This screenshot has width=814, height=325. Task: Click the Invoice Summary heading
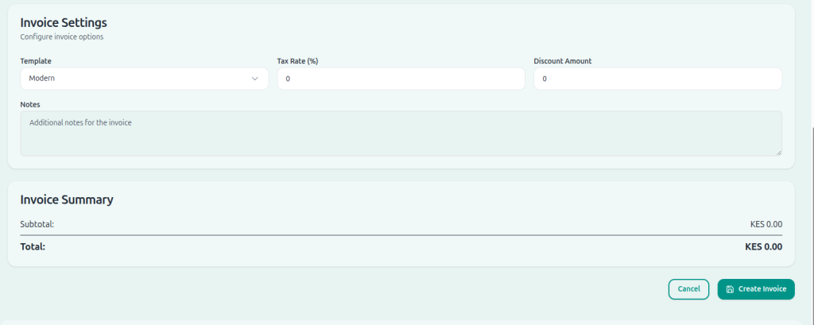67,199
